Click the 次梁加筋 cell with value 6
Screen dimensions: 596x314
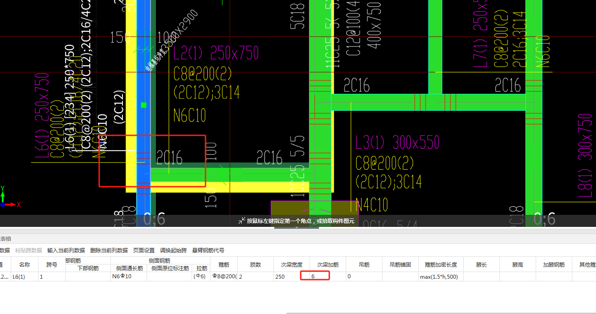point(328,276)
